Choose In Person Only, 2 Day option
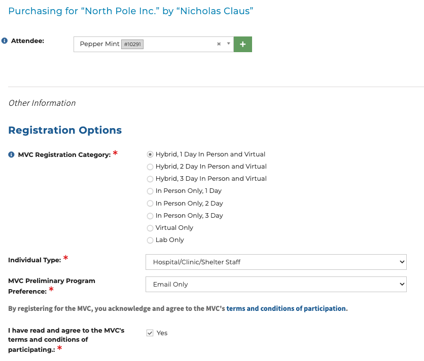This screenshot has height=361, width=424. [150, 204]
